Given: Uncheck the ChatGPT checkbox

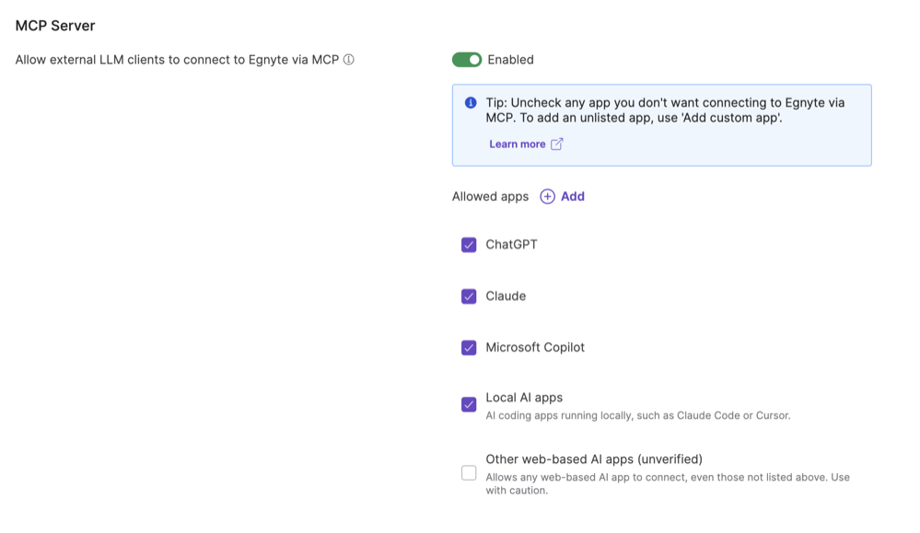Looking at the screenshot, I should [469, 245].
